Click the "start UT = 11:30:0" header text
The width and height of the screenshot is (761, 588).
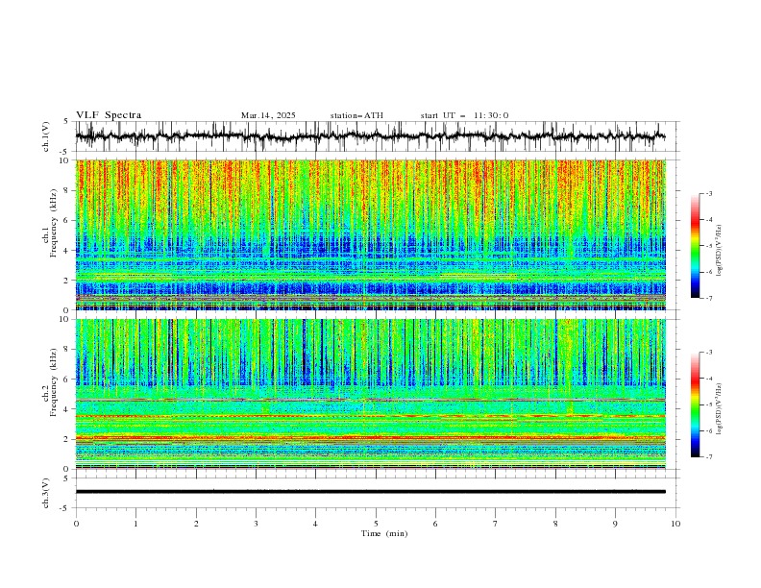coord(464,115)
